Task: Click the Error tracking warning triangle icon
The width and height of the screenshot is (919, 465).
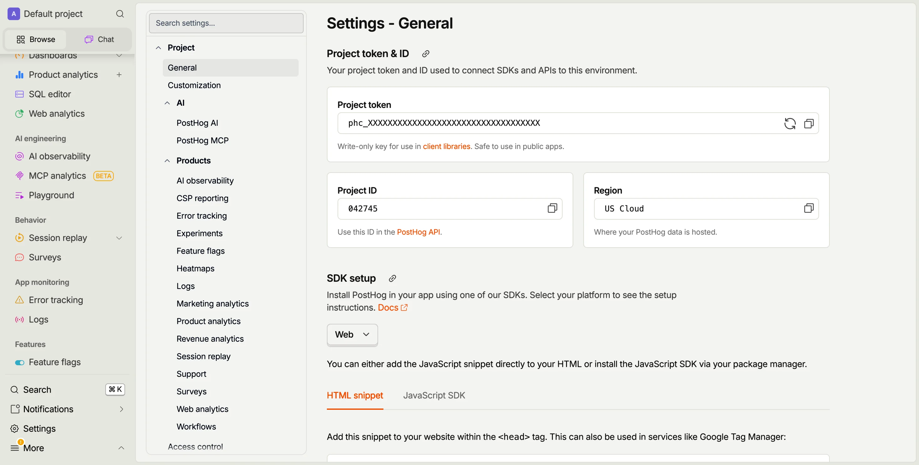Action: pyautogui.click(x=19, y=300)
